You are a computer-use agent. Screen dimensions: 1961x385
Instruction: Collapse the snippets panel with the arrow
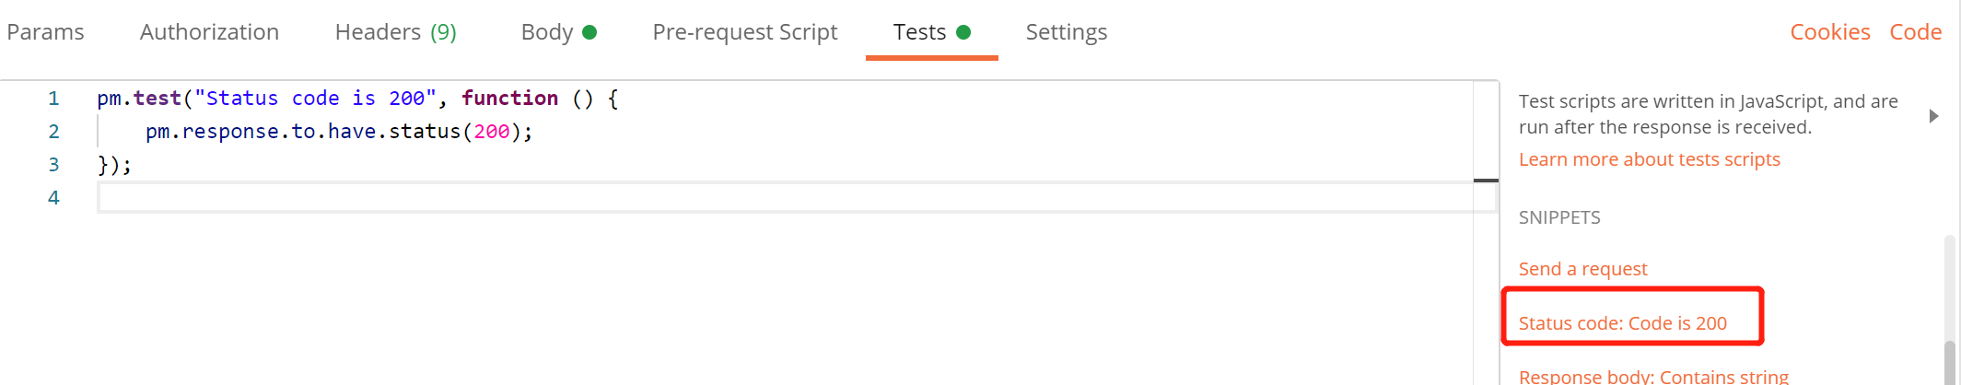1933,116
